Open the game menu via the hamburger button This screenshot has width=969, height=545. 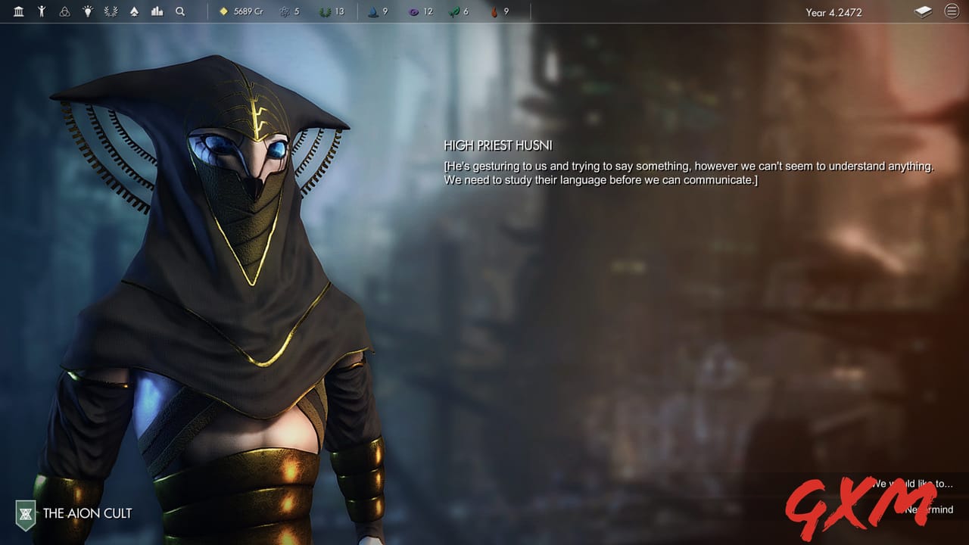[952, 11]
